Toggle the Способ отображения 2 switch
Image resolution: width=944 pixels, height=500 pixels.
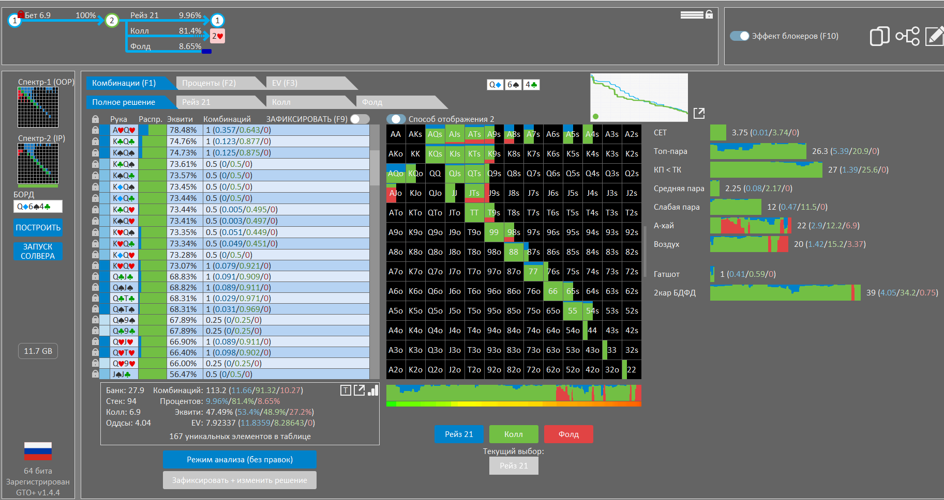coord(396,119)
